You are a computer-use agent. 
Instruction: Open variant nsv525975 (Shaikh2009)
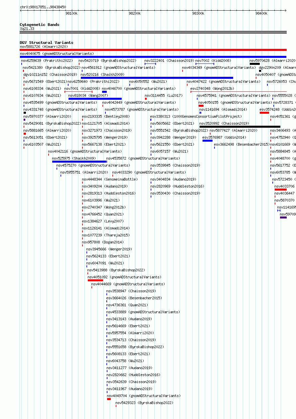(74, 158)
